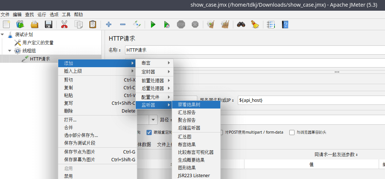Click the Shutdown threads icon
385x179 pixels.
tap(195, 24)
